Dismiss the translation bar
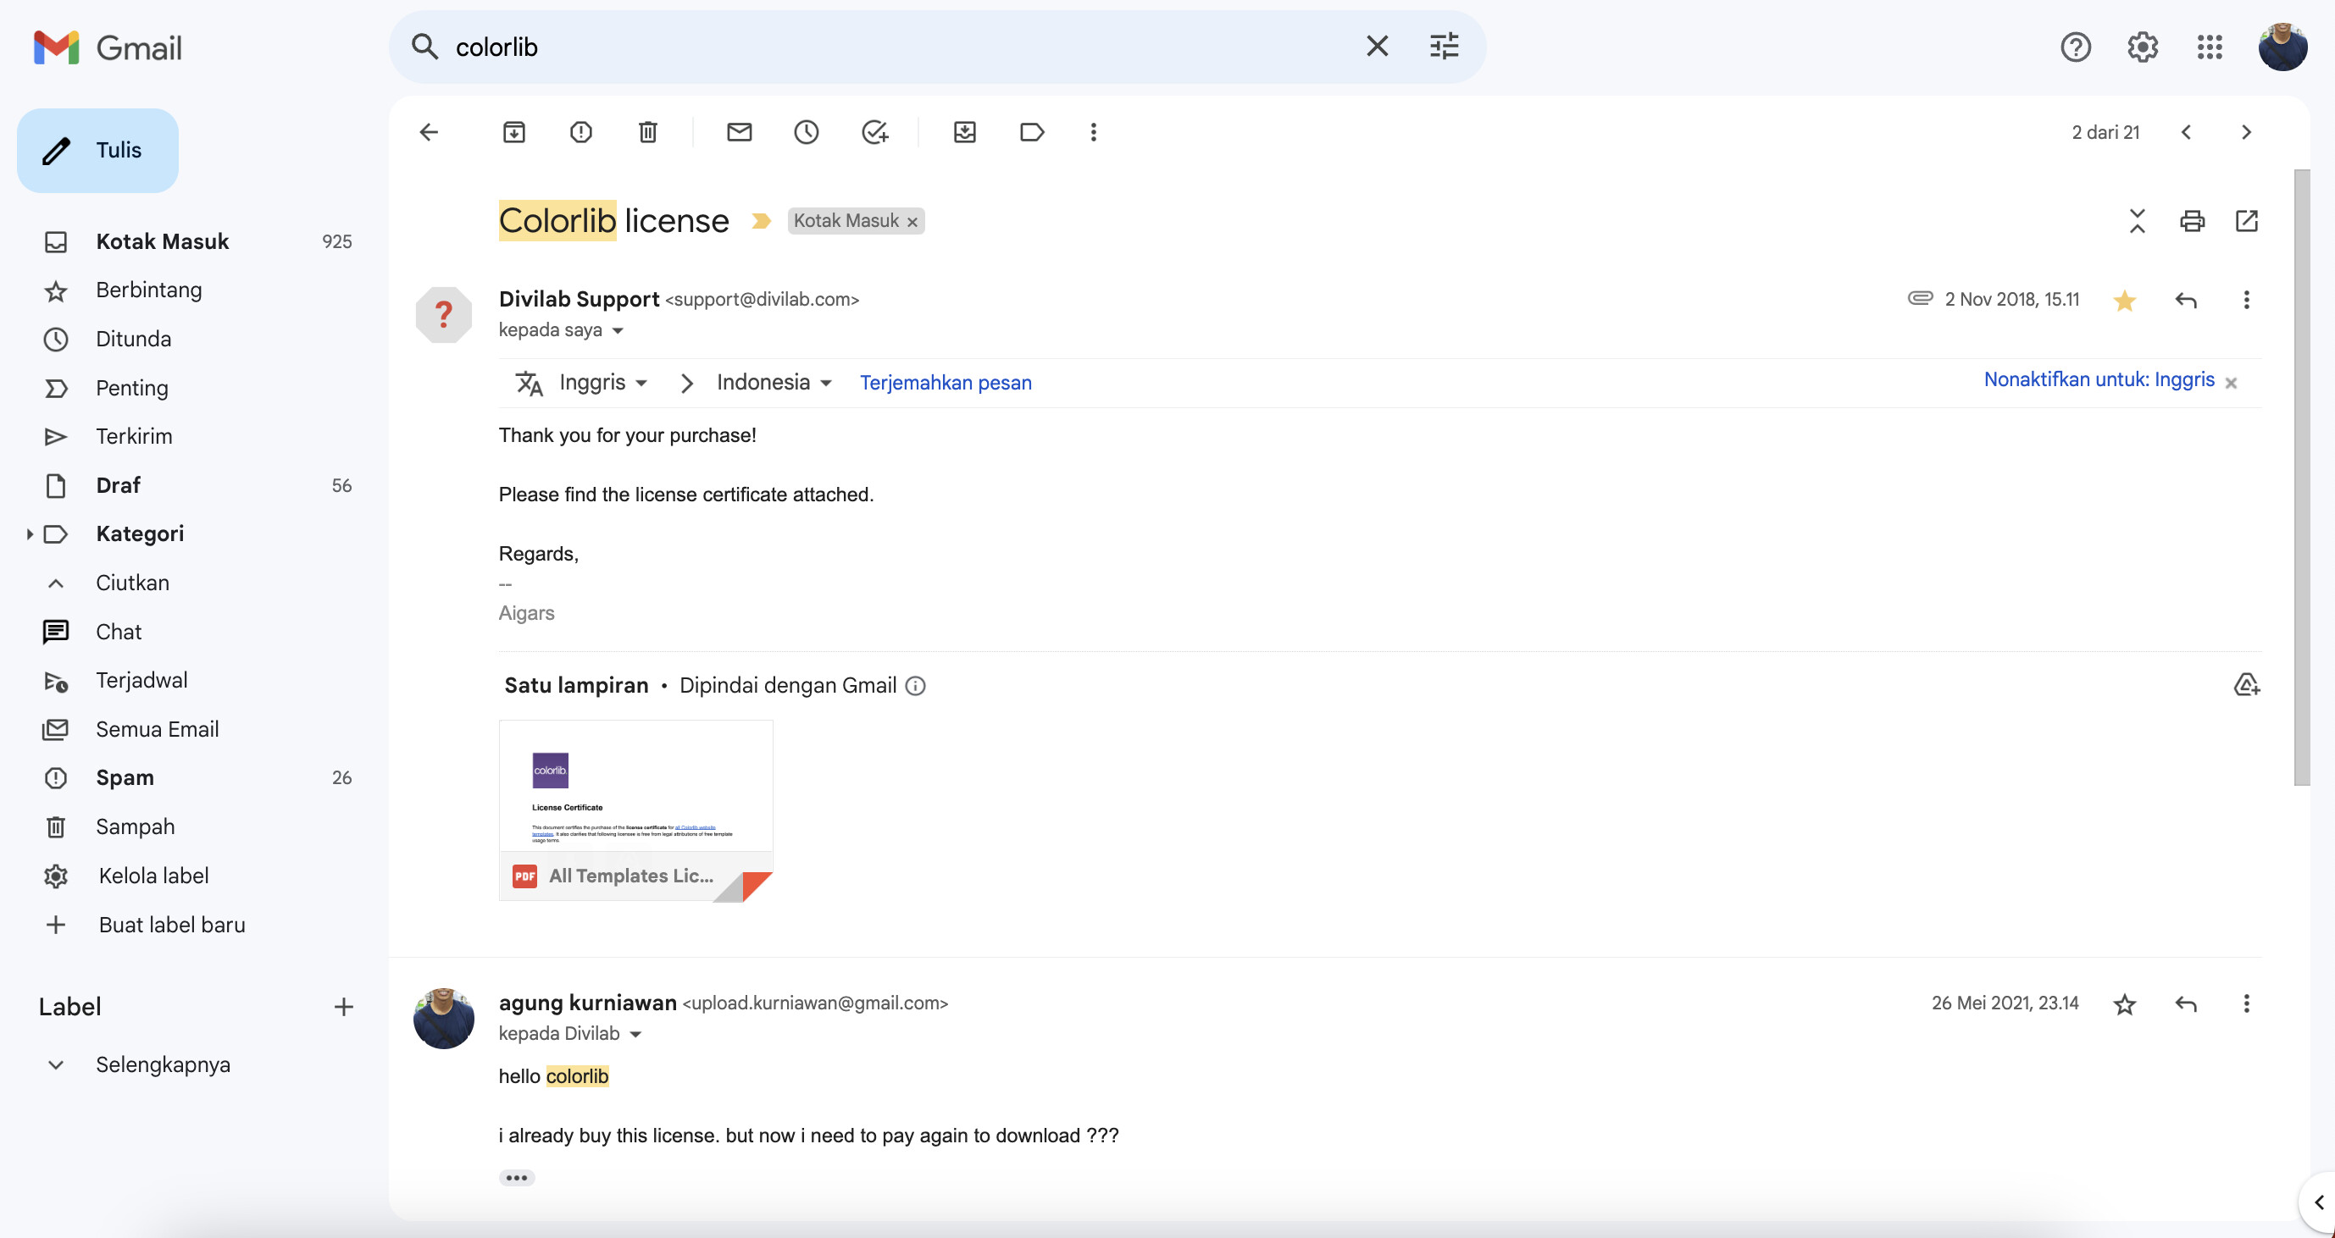The image size is (2335, 1238). click(x=2231, y=383)
